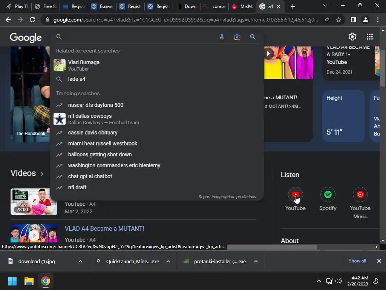
Task: Open Chrome three-dot menu
Action: (x=378, y=20)
